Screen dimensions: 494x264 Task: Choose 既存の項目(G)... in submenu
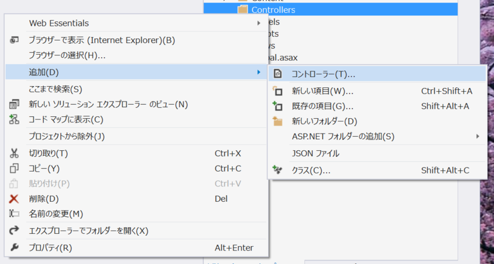click(377, 106)
